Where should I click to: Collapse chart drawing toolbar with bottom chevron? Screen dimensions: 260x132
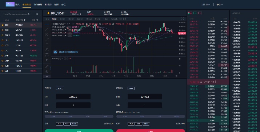click(47, 76)
